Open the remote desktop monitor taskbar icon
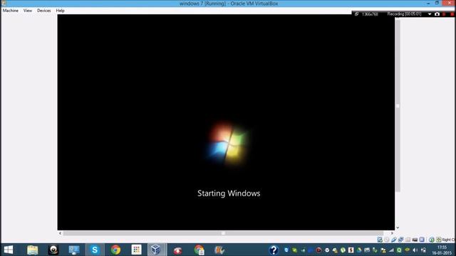456x256 pixels. [x=74, y=250]
